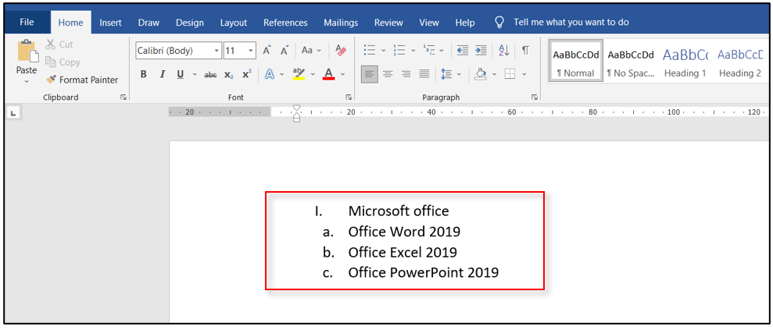Open line and paragraph spacing menu
The image size is (773, 330).
pos(450,74)
